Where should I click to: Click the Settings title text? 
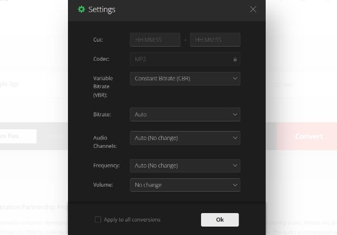102,10
